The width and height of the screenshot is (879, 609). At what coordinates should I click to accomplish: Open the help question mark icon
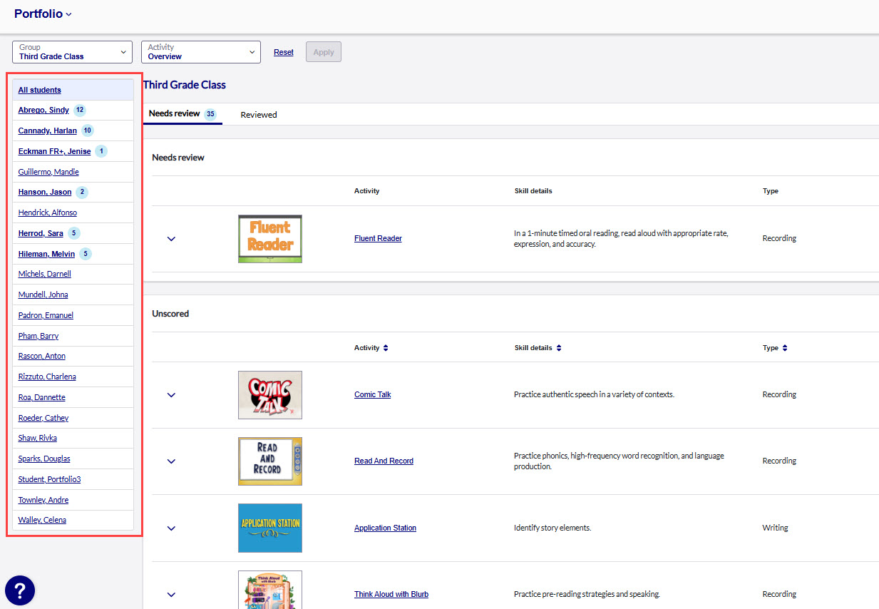click(x=20, y=590)
